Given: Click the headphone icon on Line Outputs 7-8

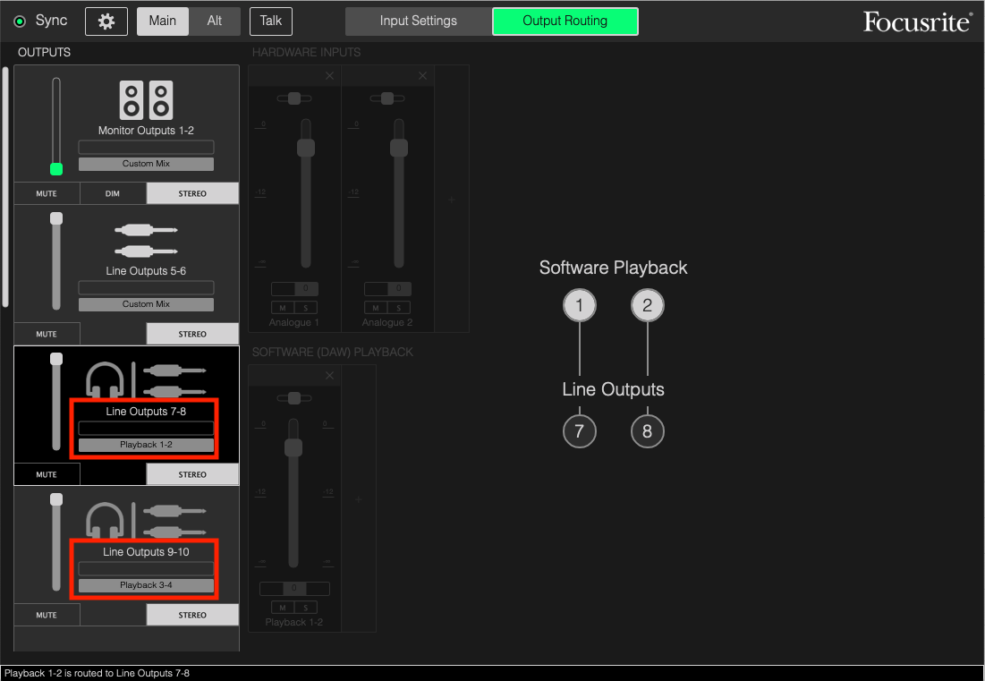Looking at the screenshot, I should 106,379.
